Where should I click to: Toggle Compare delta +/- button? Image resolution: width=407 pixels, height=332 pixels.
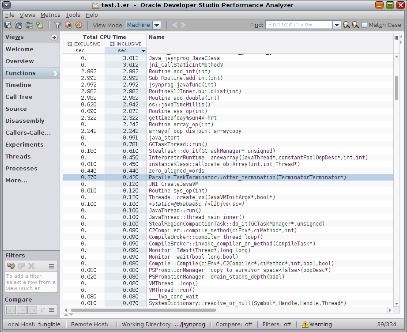[22, 310]
